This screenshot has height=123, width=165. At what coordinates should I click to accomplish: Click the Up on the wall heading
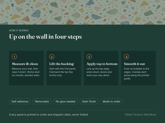(x=45, y=37)
